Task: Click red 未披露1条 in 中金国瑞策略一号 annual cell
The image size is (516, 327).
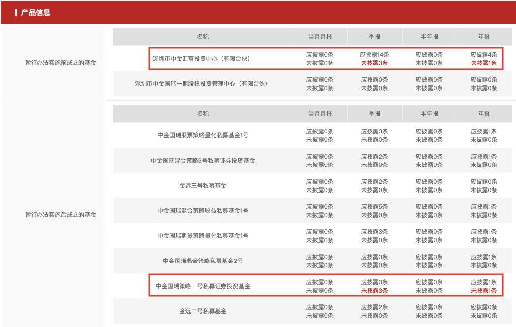Action: pos(484,291)
